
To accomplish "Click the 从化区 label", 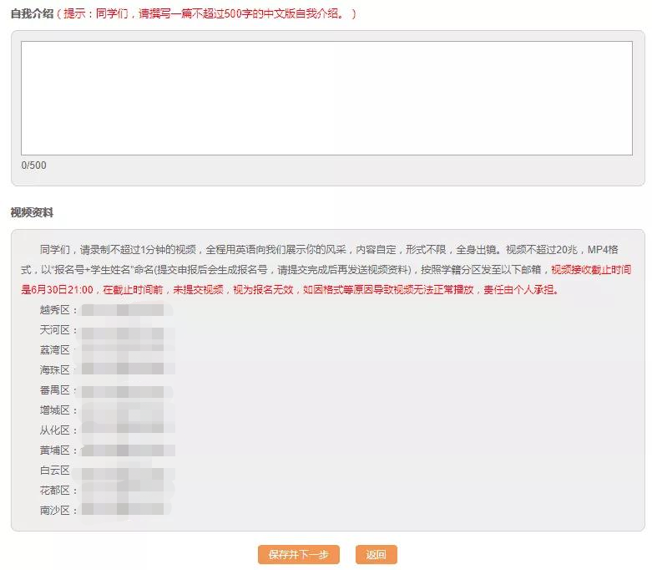I will pos(55,430).
